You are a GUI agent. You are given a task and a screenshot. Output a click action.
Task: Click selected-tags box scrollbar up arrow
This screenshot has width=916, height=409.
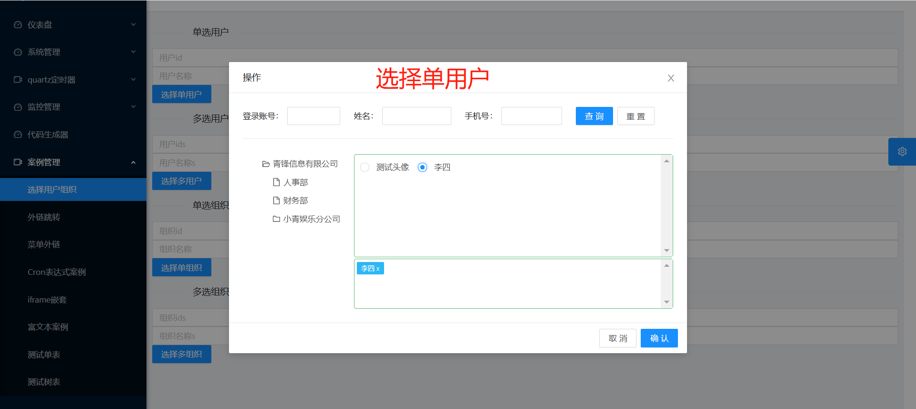666,265
